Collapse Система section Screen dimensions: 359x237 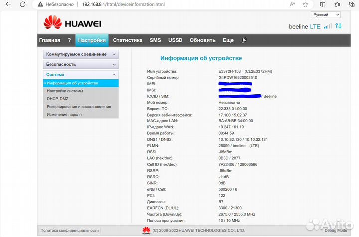[81, 75]
